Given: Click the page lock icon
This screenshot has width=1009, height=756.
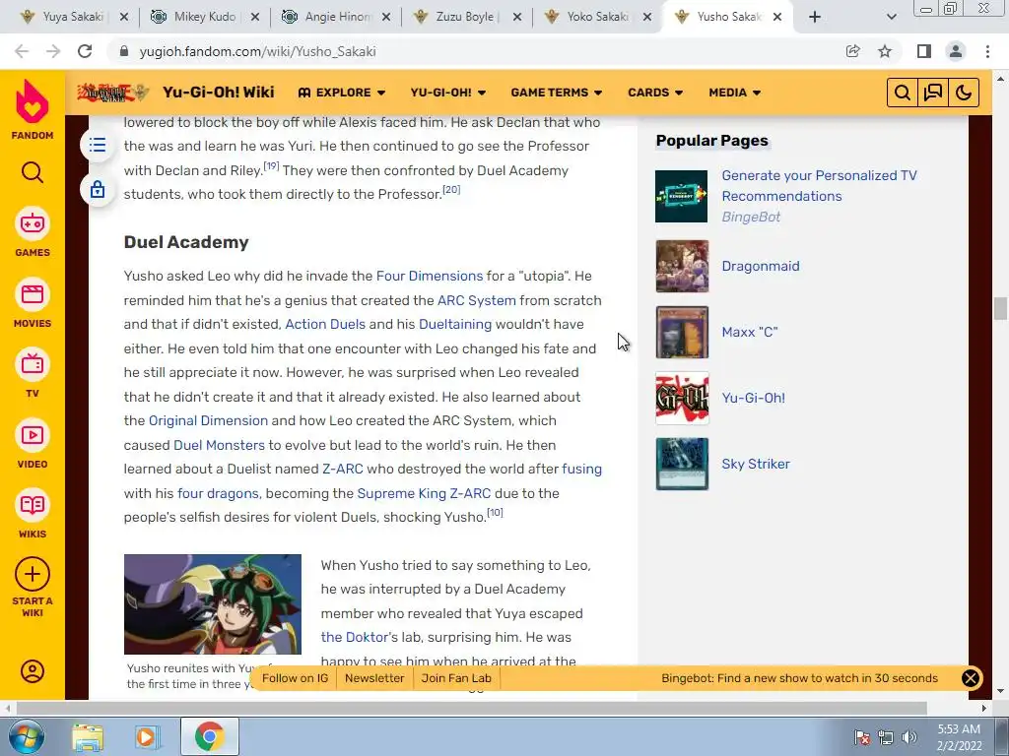Looking at the screenshot, I should click(98, 189).
